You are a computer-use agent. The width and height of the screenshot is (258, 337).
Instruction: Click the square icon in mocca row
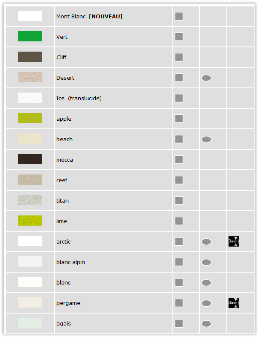point(179,160)
